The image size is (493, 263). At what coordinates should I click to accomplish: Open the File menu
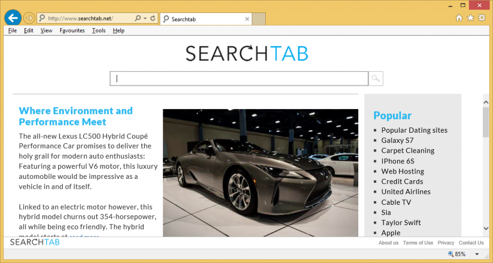(x=13, y=30)
